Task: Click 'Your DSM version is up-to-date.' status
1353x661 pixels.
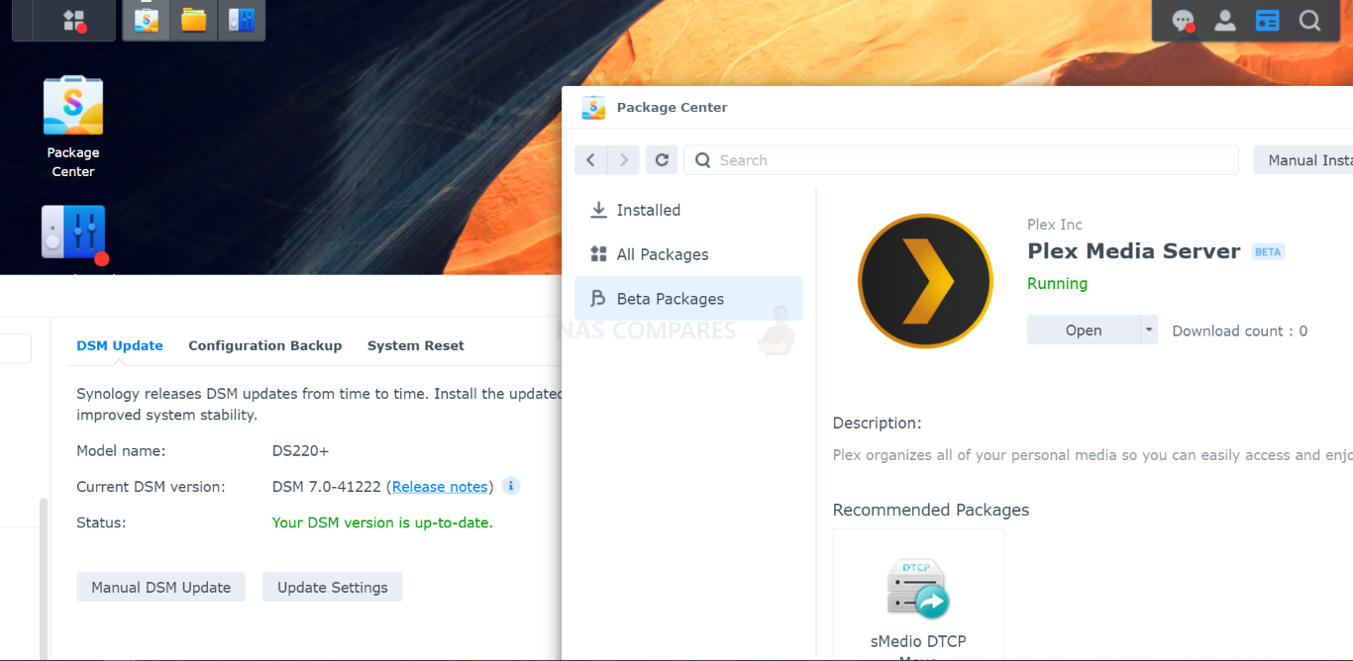Action: tap(382, 522)
